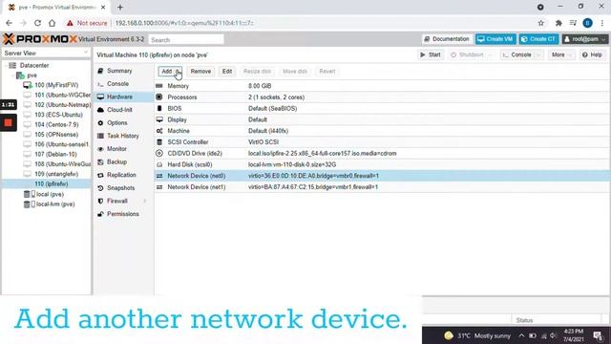Open the Add hardware dropdown

point(170,72)
